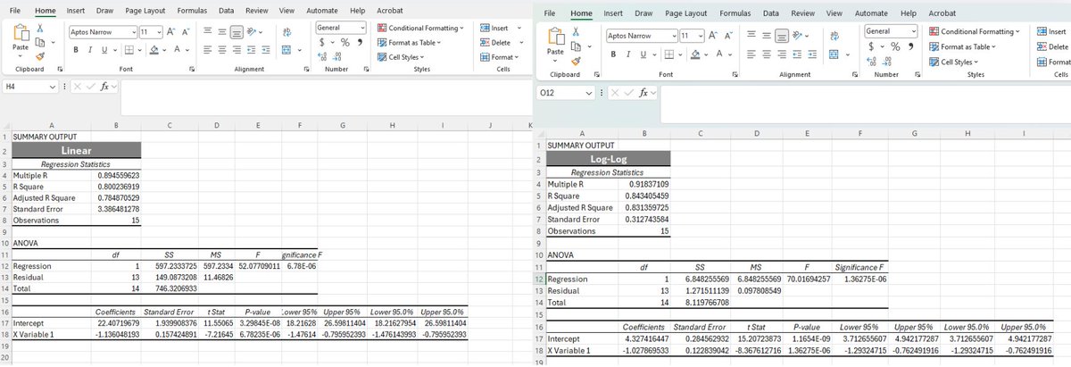Open Acrobat tab in Linear window
Viewport: 1071px width, 367px height.
click(x=389, y=9)
